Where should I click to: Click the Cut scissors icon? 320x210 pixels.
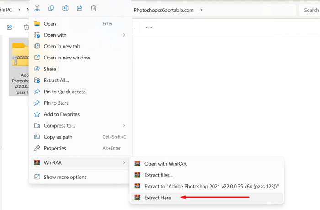[37, 8]
